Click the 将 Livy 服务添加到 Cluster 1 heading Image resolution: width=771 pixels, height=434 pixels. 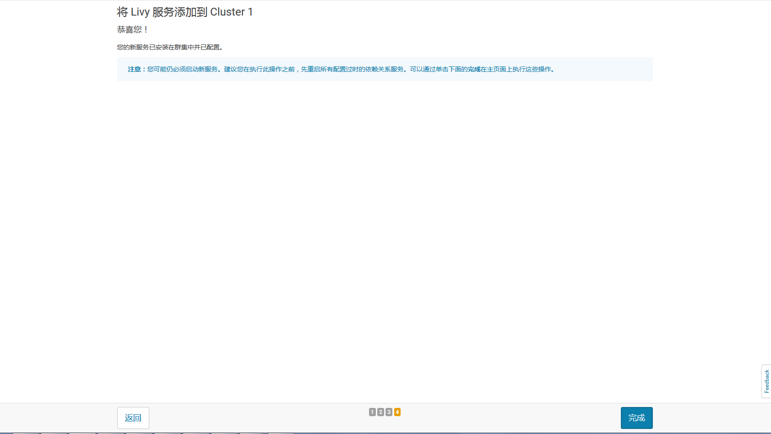point(185,12)
